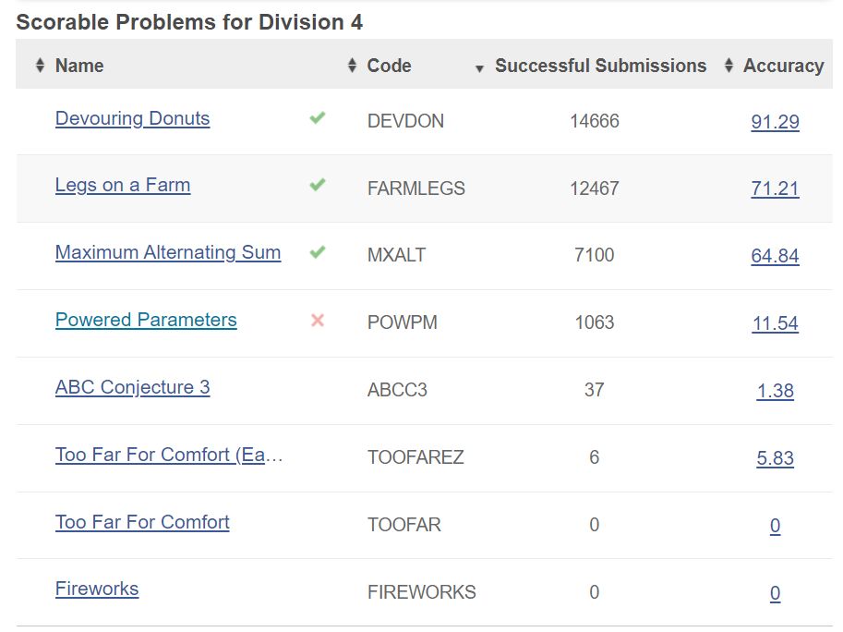843x632 pixels.
Task: Open the Legs on a Farm problem
Action: pos(123,185)
